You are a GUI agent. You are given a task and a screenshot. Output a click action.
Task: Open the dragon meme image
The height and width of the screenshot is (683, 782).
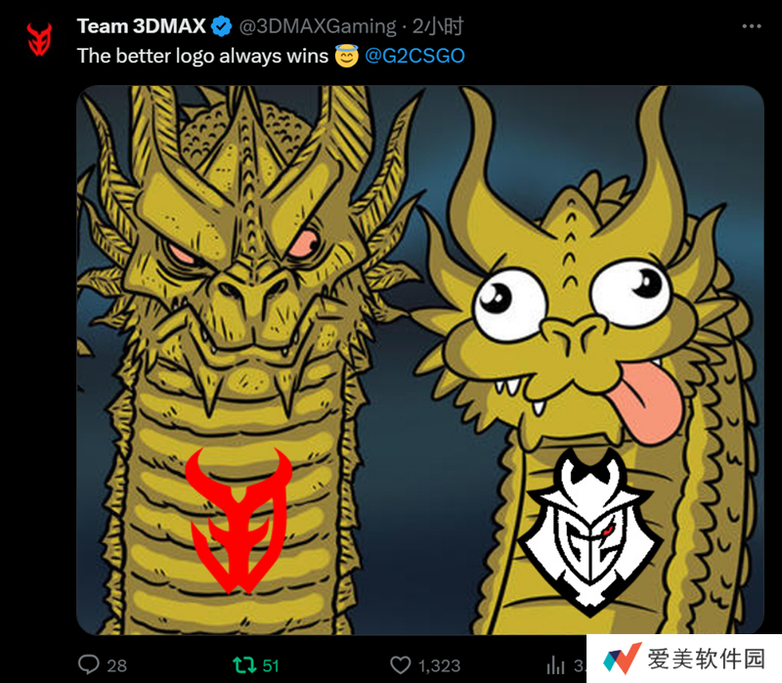pyautogui.click(x=420, y=360)
